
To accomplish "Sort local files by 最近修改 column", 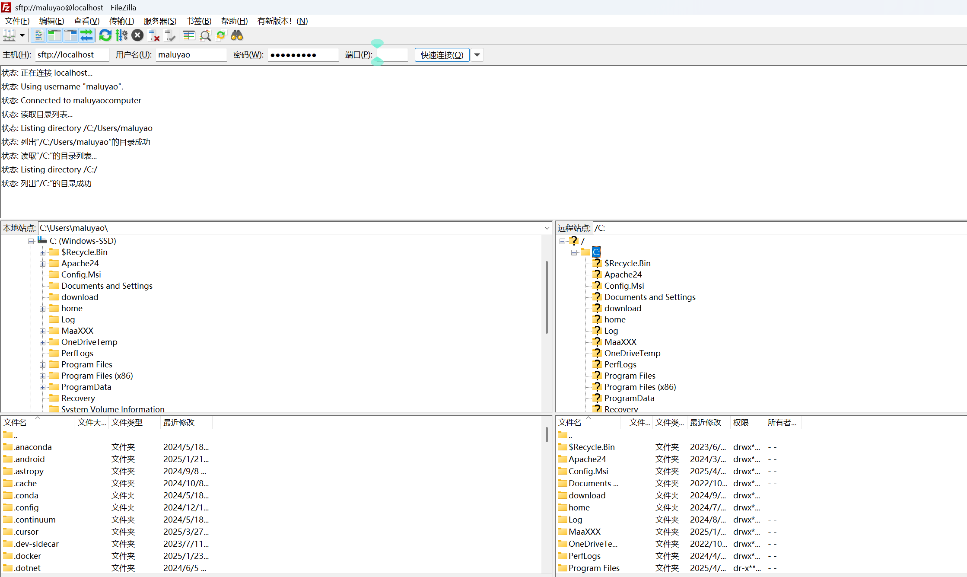I will tap(186, 422).
